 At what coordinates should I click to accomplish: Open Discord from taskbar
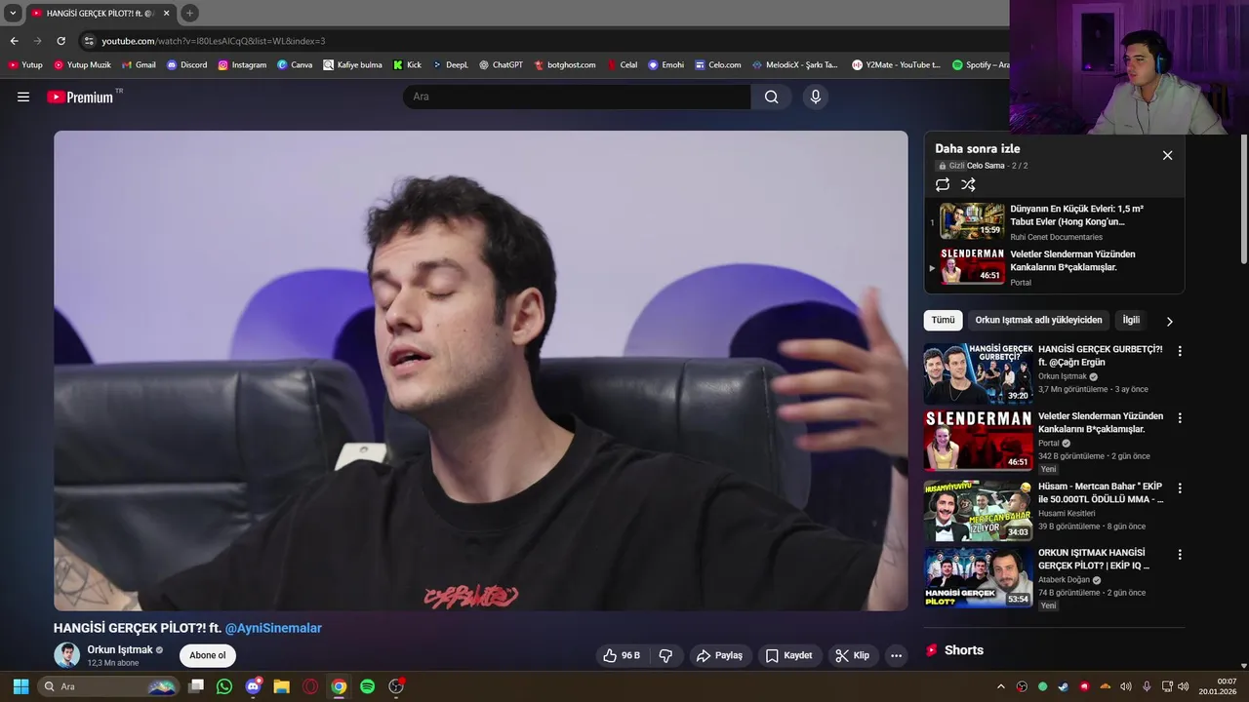254,686
